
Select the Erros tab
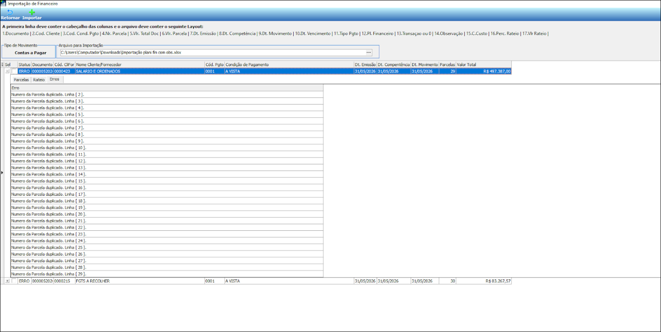[x=55, y=79]
